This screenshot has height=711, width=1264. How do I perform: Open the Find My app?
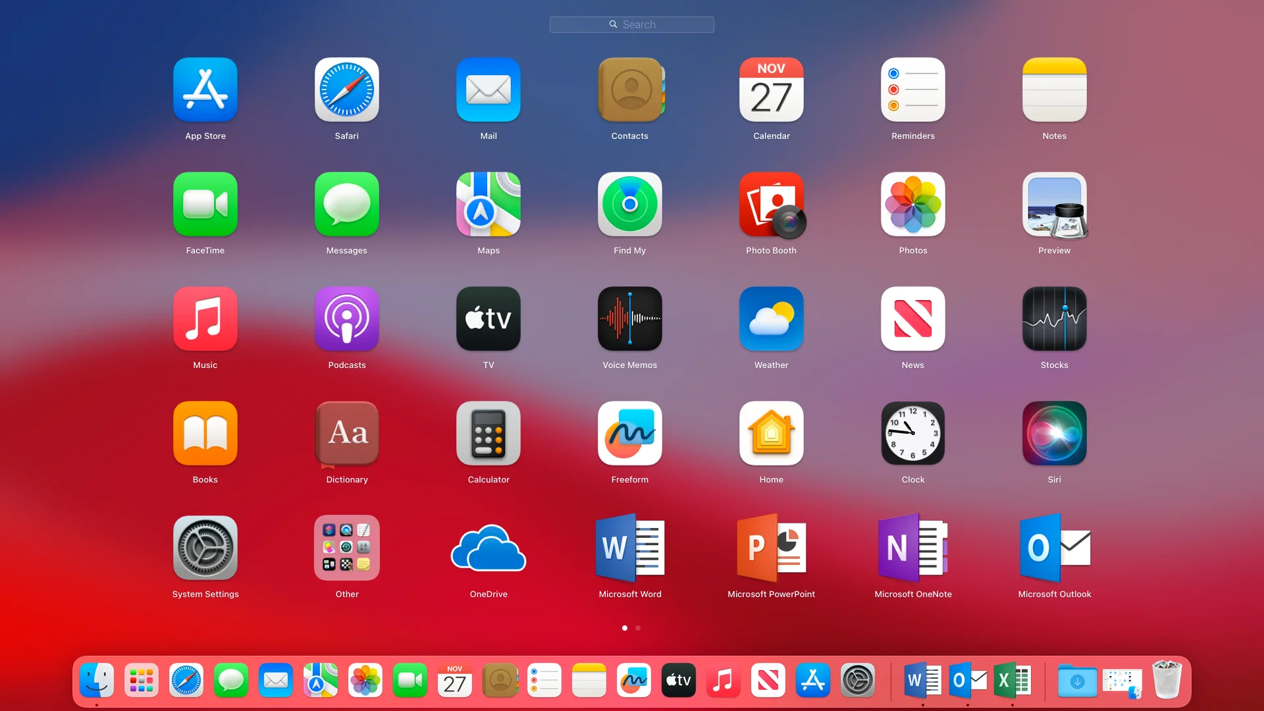[630, 204]
